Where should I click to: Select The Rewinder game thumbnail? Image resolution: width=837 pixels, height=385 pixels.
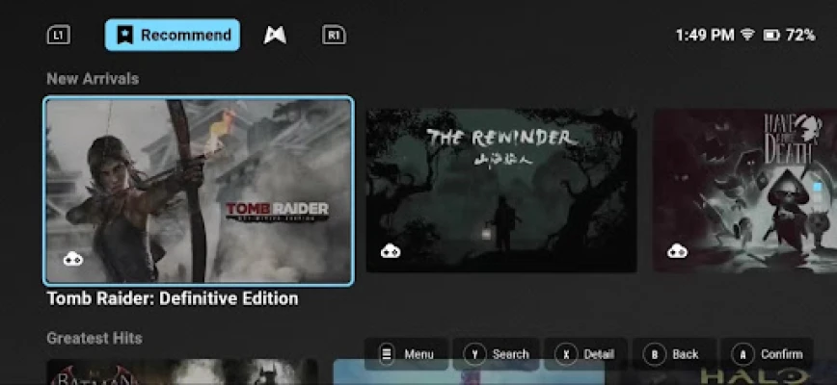click(x=501, y=191)
